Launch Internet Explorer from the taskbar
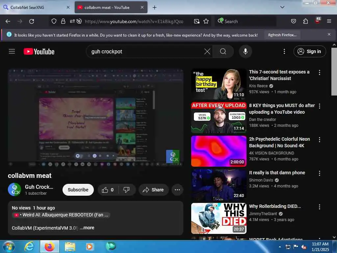Screen dimensions: 337x253 click(29, 246)
